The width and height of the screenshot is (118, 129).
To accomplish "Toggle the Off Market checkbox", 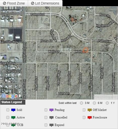I will (84, 110).
